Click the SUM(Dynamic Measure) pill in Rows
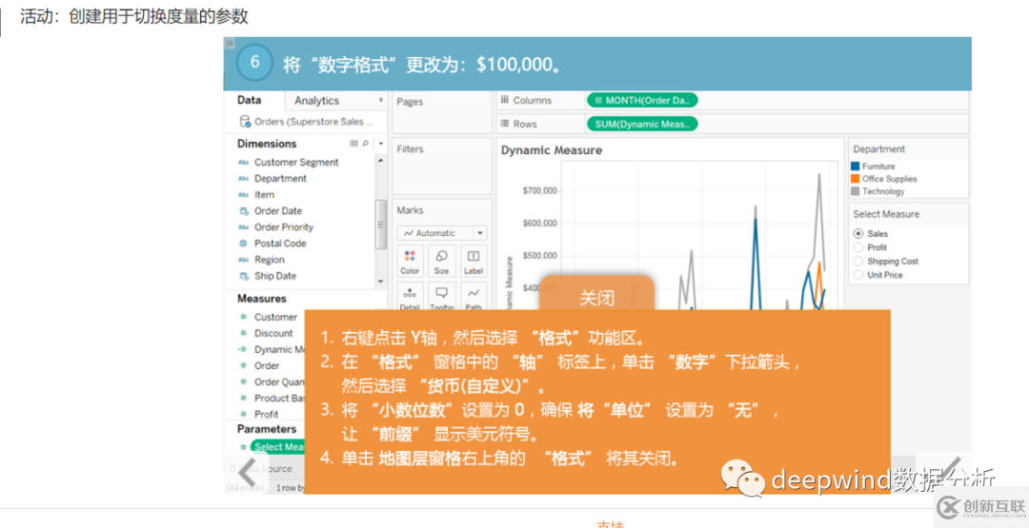Screen dimensions: 1029x528 pos(642,124)
